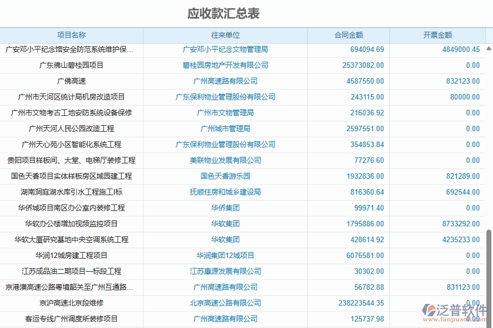Open 广州市文物管理局 unit link
The width and height of the screenshot is (493, 328).
point(225,113)
